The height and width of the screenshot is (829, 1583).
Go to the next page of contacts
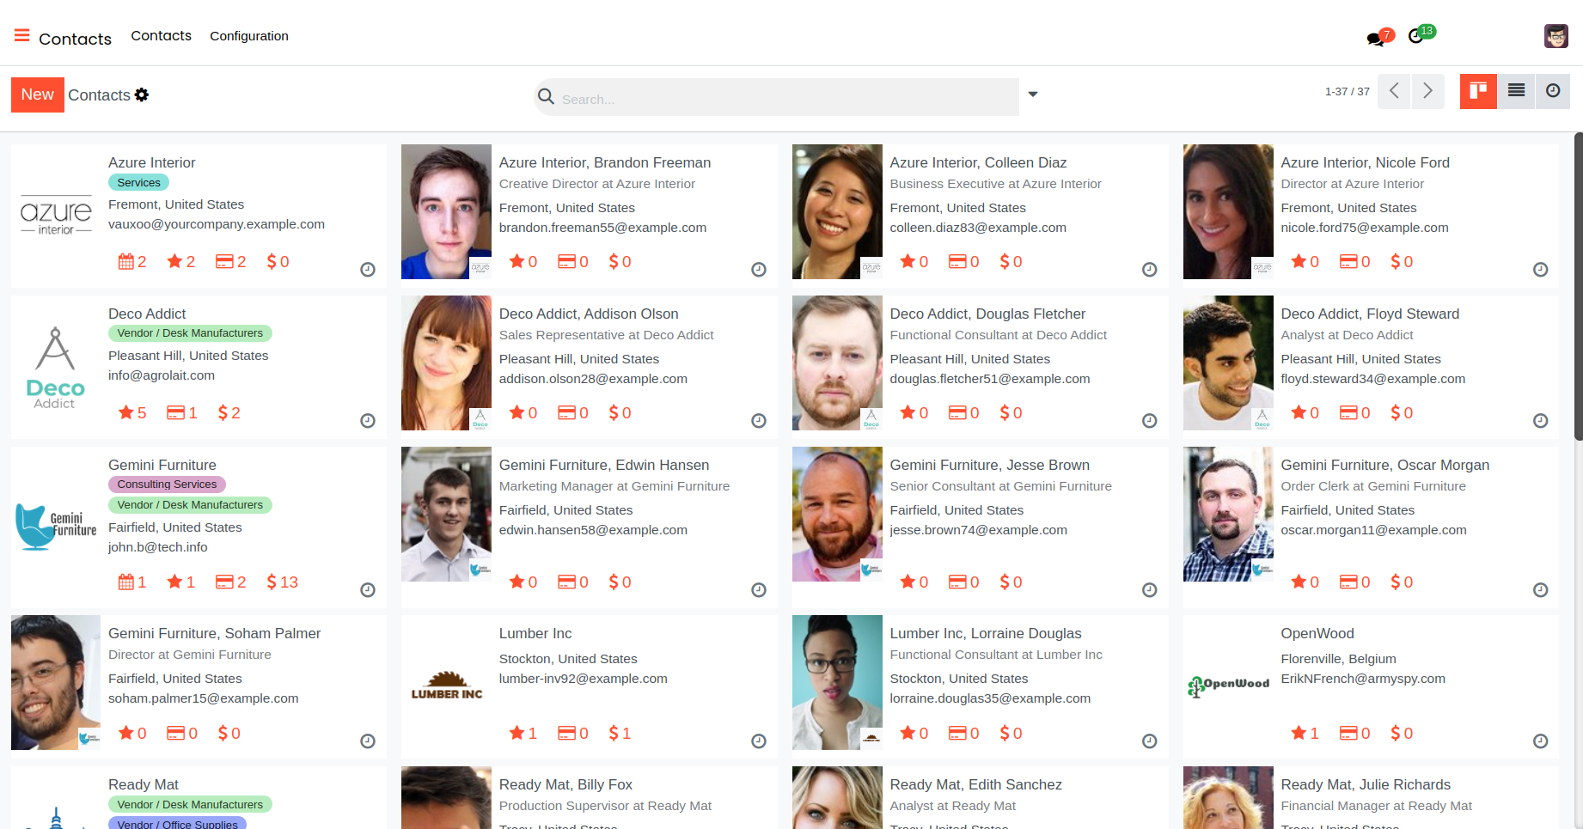[x=1427, y=91]
